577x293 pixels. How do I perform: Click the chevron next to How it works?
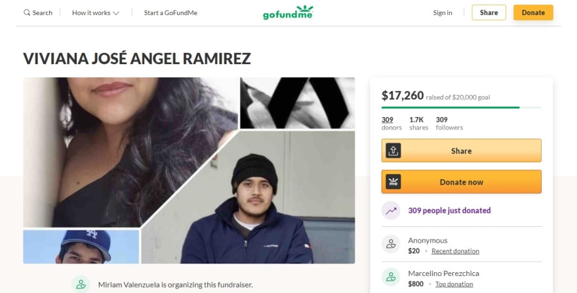116,13
